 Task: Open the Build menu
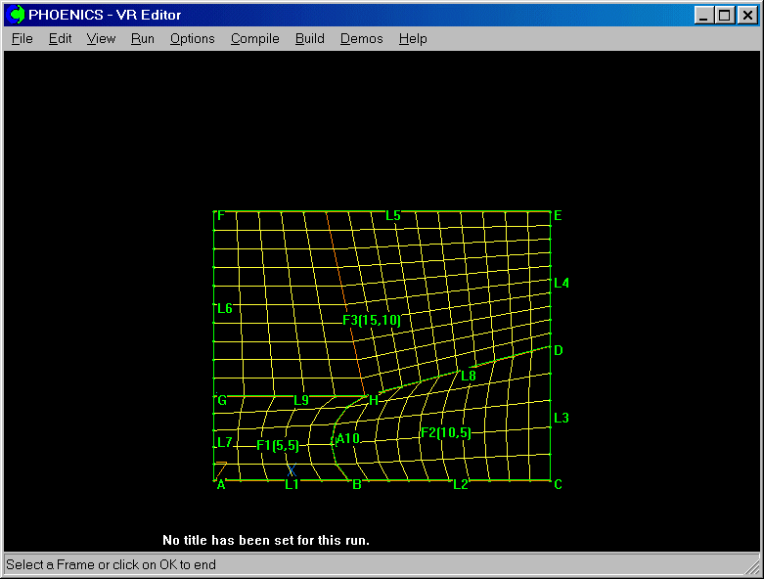point(309,39)
